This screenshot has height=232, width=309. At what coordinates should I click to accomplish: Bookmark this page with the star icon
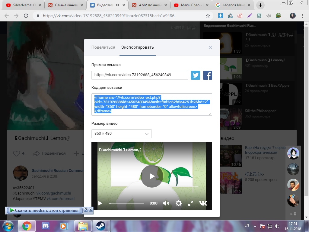[x=208, y=16]
